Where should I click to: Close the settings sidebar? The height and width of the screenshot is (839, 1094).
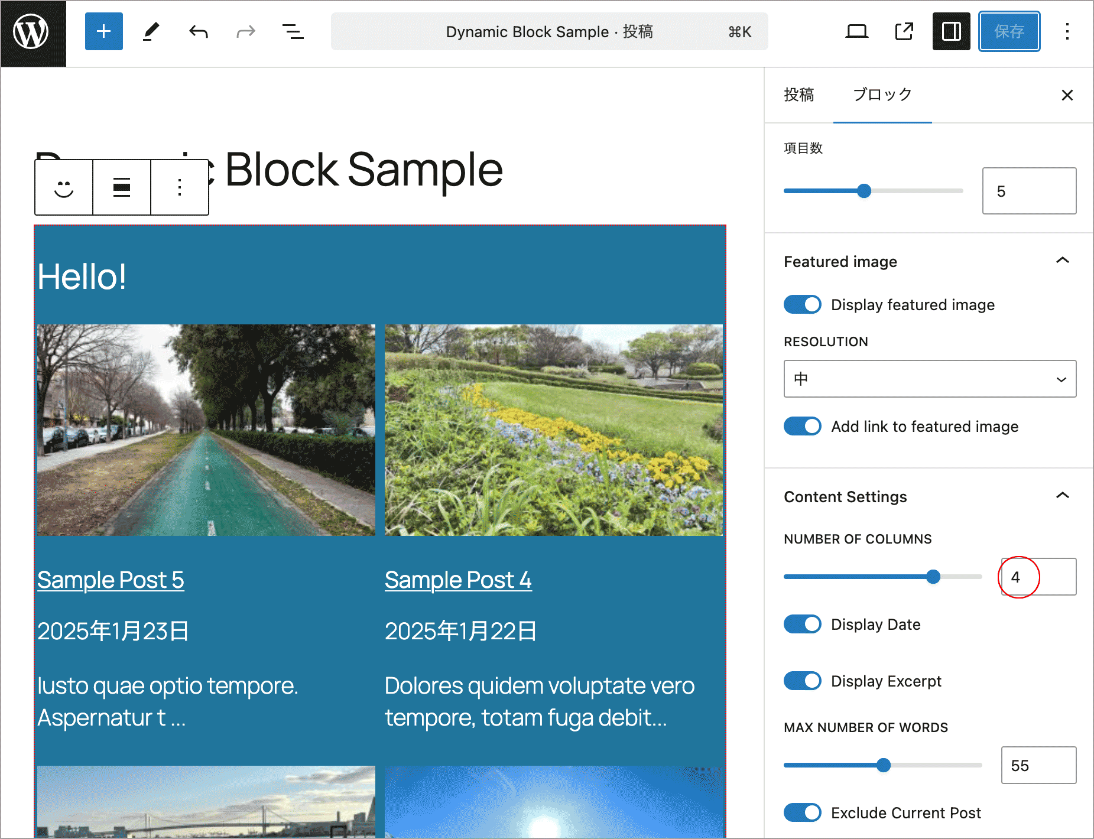[1067, 95]
